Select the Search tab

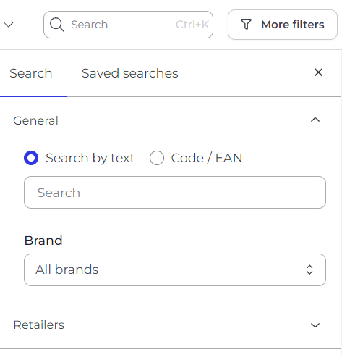point(31,73)
